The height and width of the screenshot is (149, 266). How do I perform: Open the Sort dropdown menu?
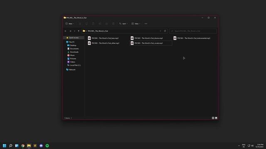(x=123, y=24)
